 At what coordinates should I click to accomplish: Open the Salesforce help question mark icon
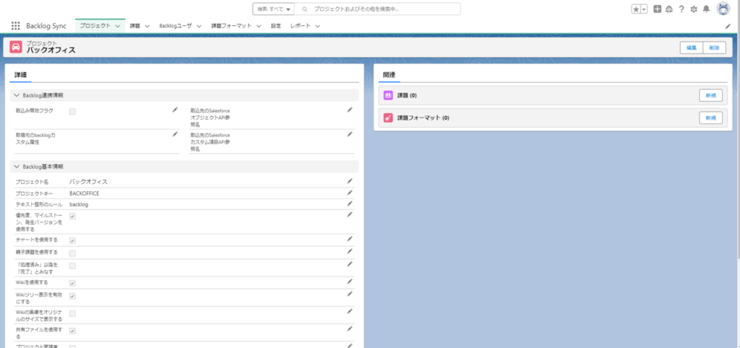pyautogui.click(x=681, y=9)
